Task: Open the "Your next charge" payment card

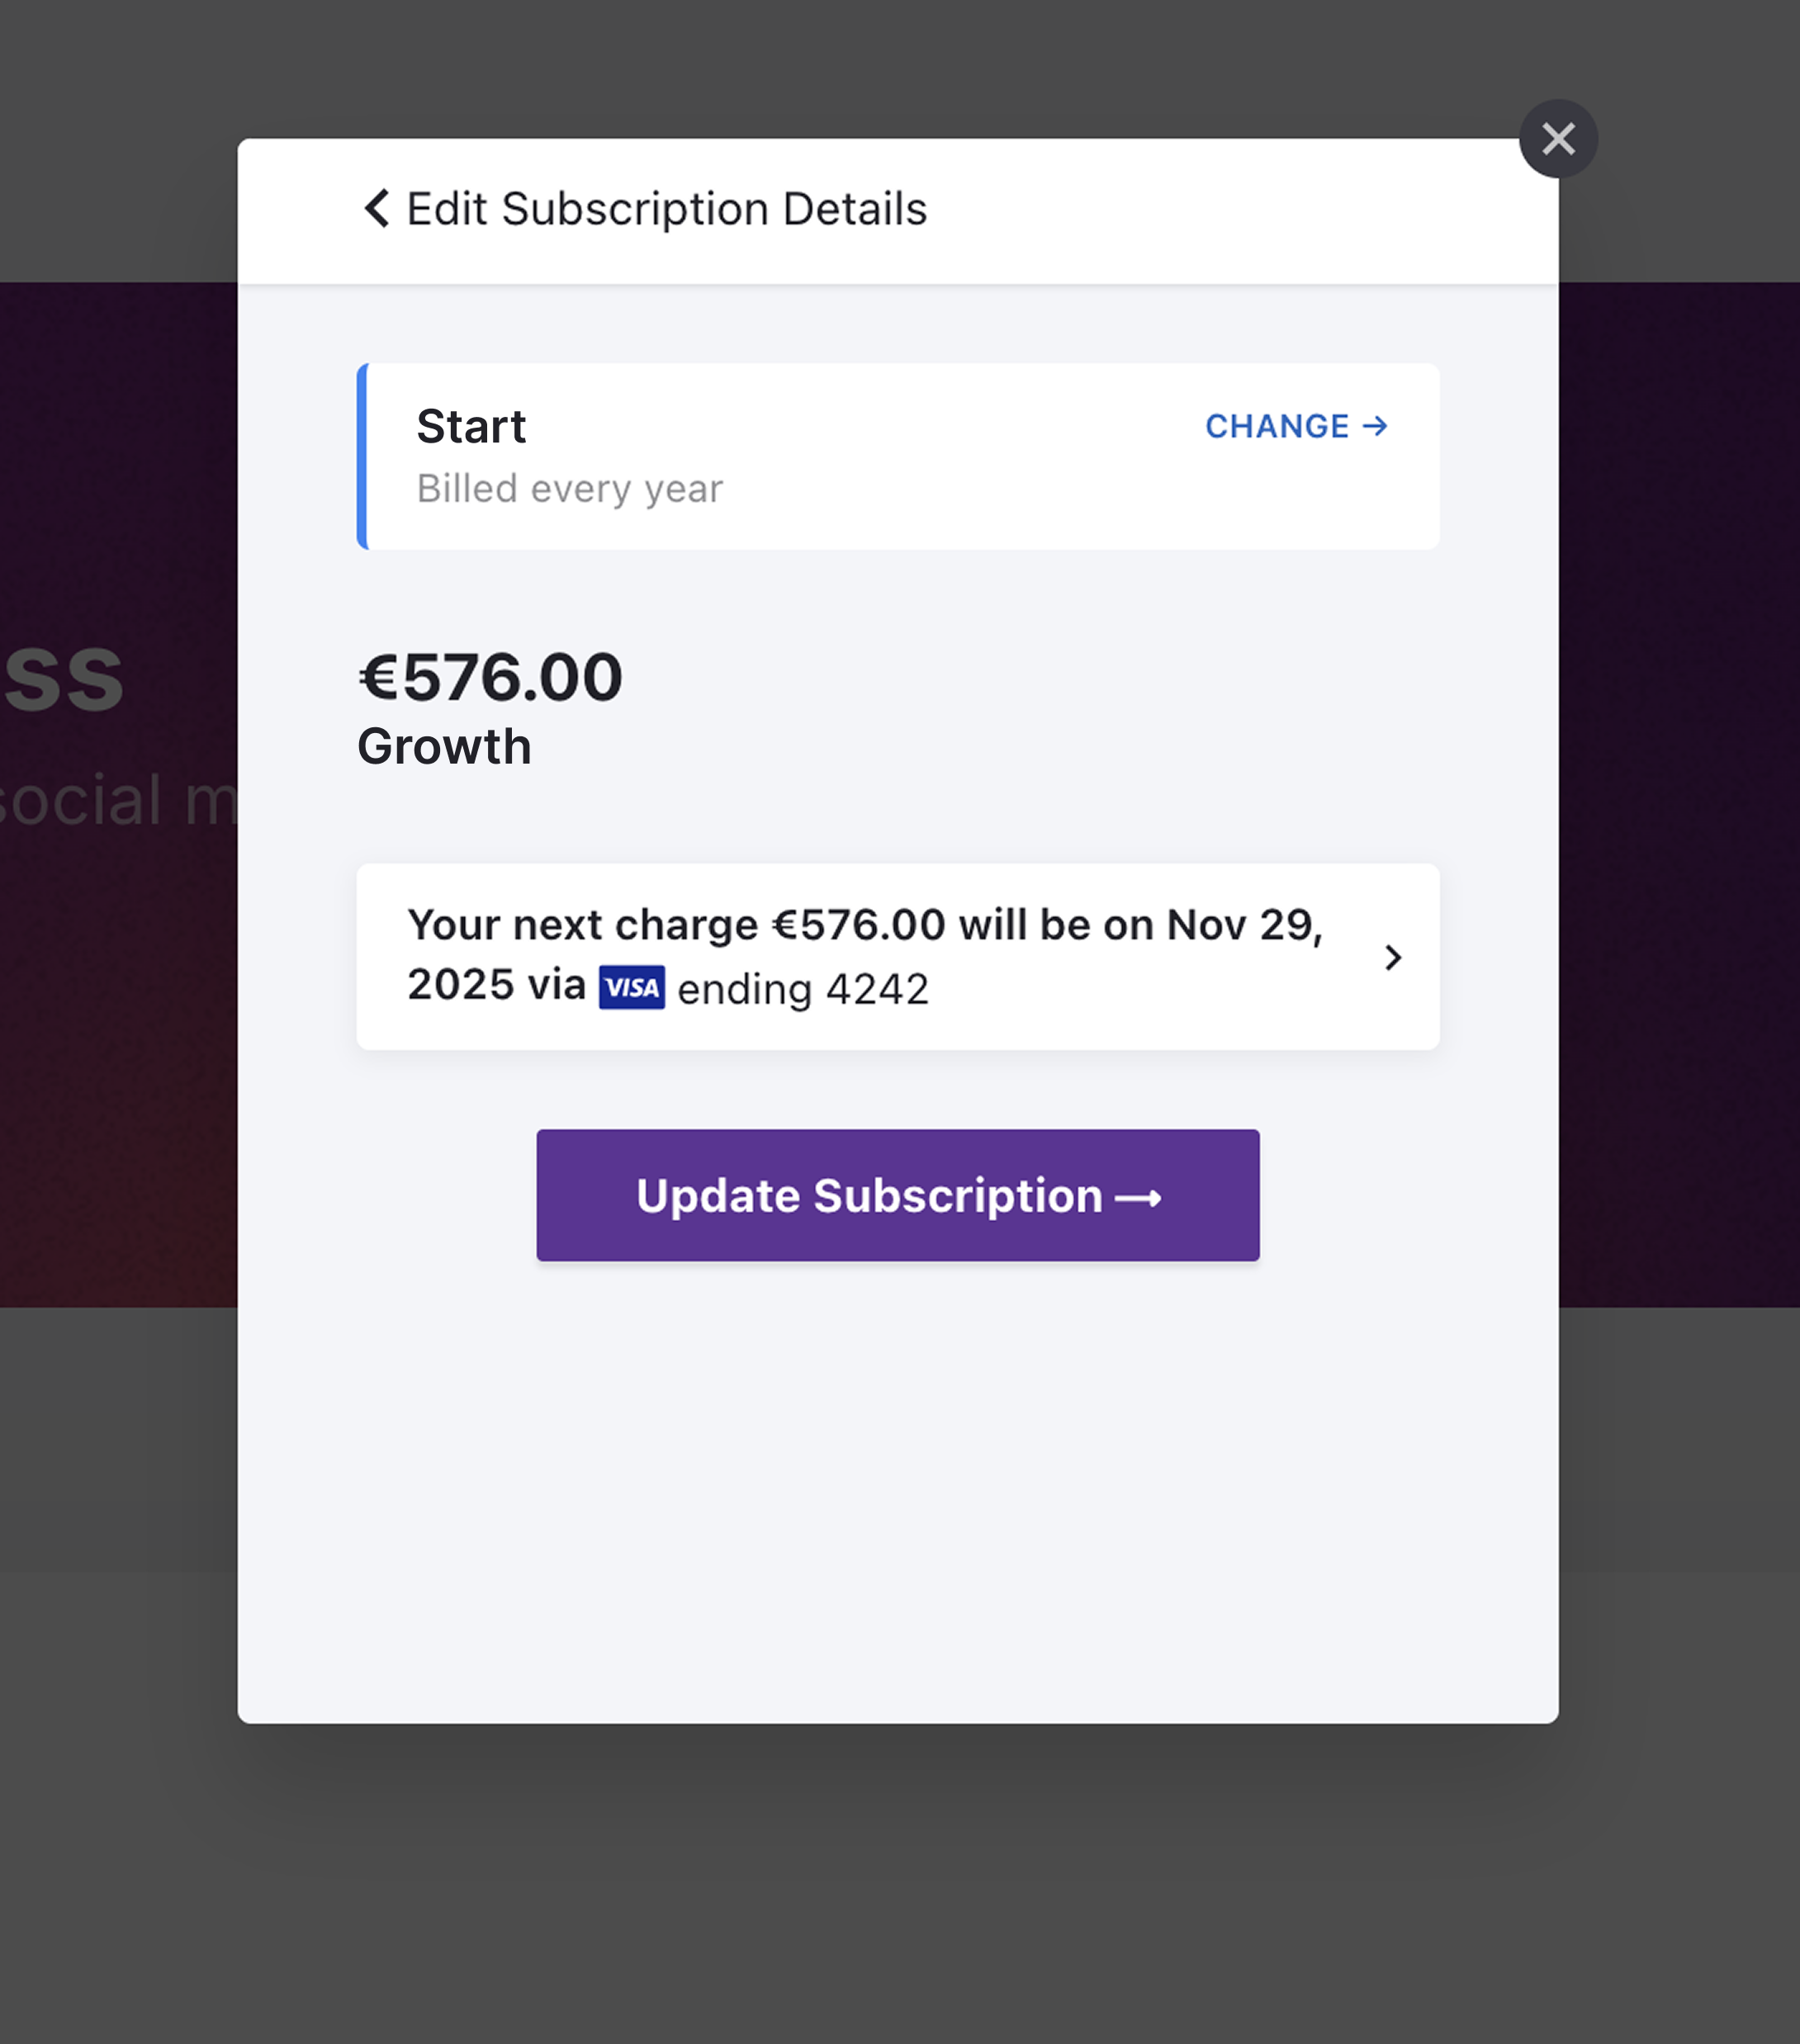Action: pyautogui.click(x=898, y=957)
